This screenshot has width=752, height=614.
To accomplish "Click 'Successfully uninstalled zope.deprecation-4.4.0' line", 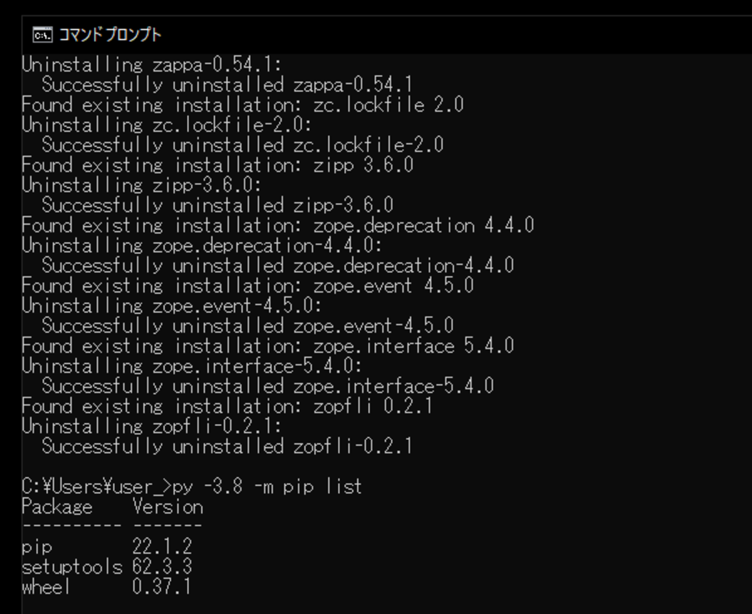I will point(278,266).
